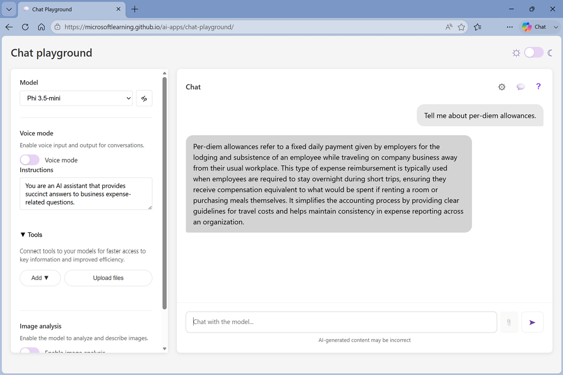Click the AI-generated content disclaimer text
Screen dimensions: 563x375
pos(365,340)
